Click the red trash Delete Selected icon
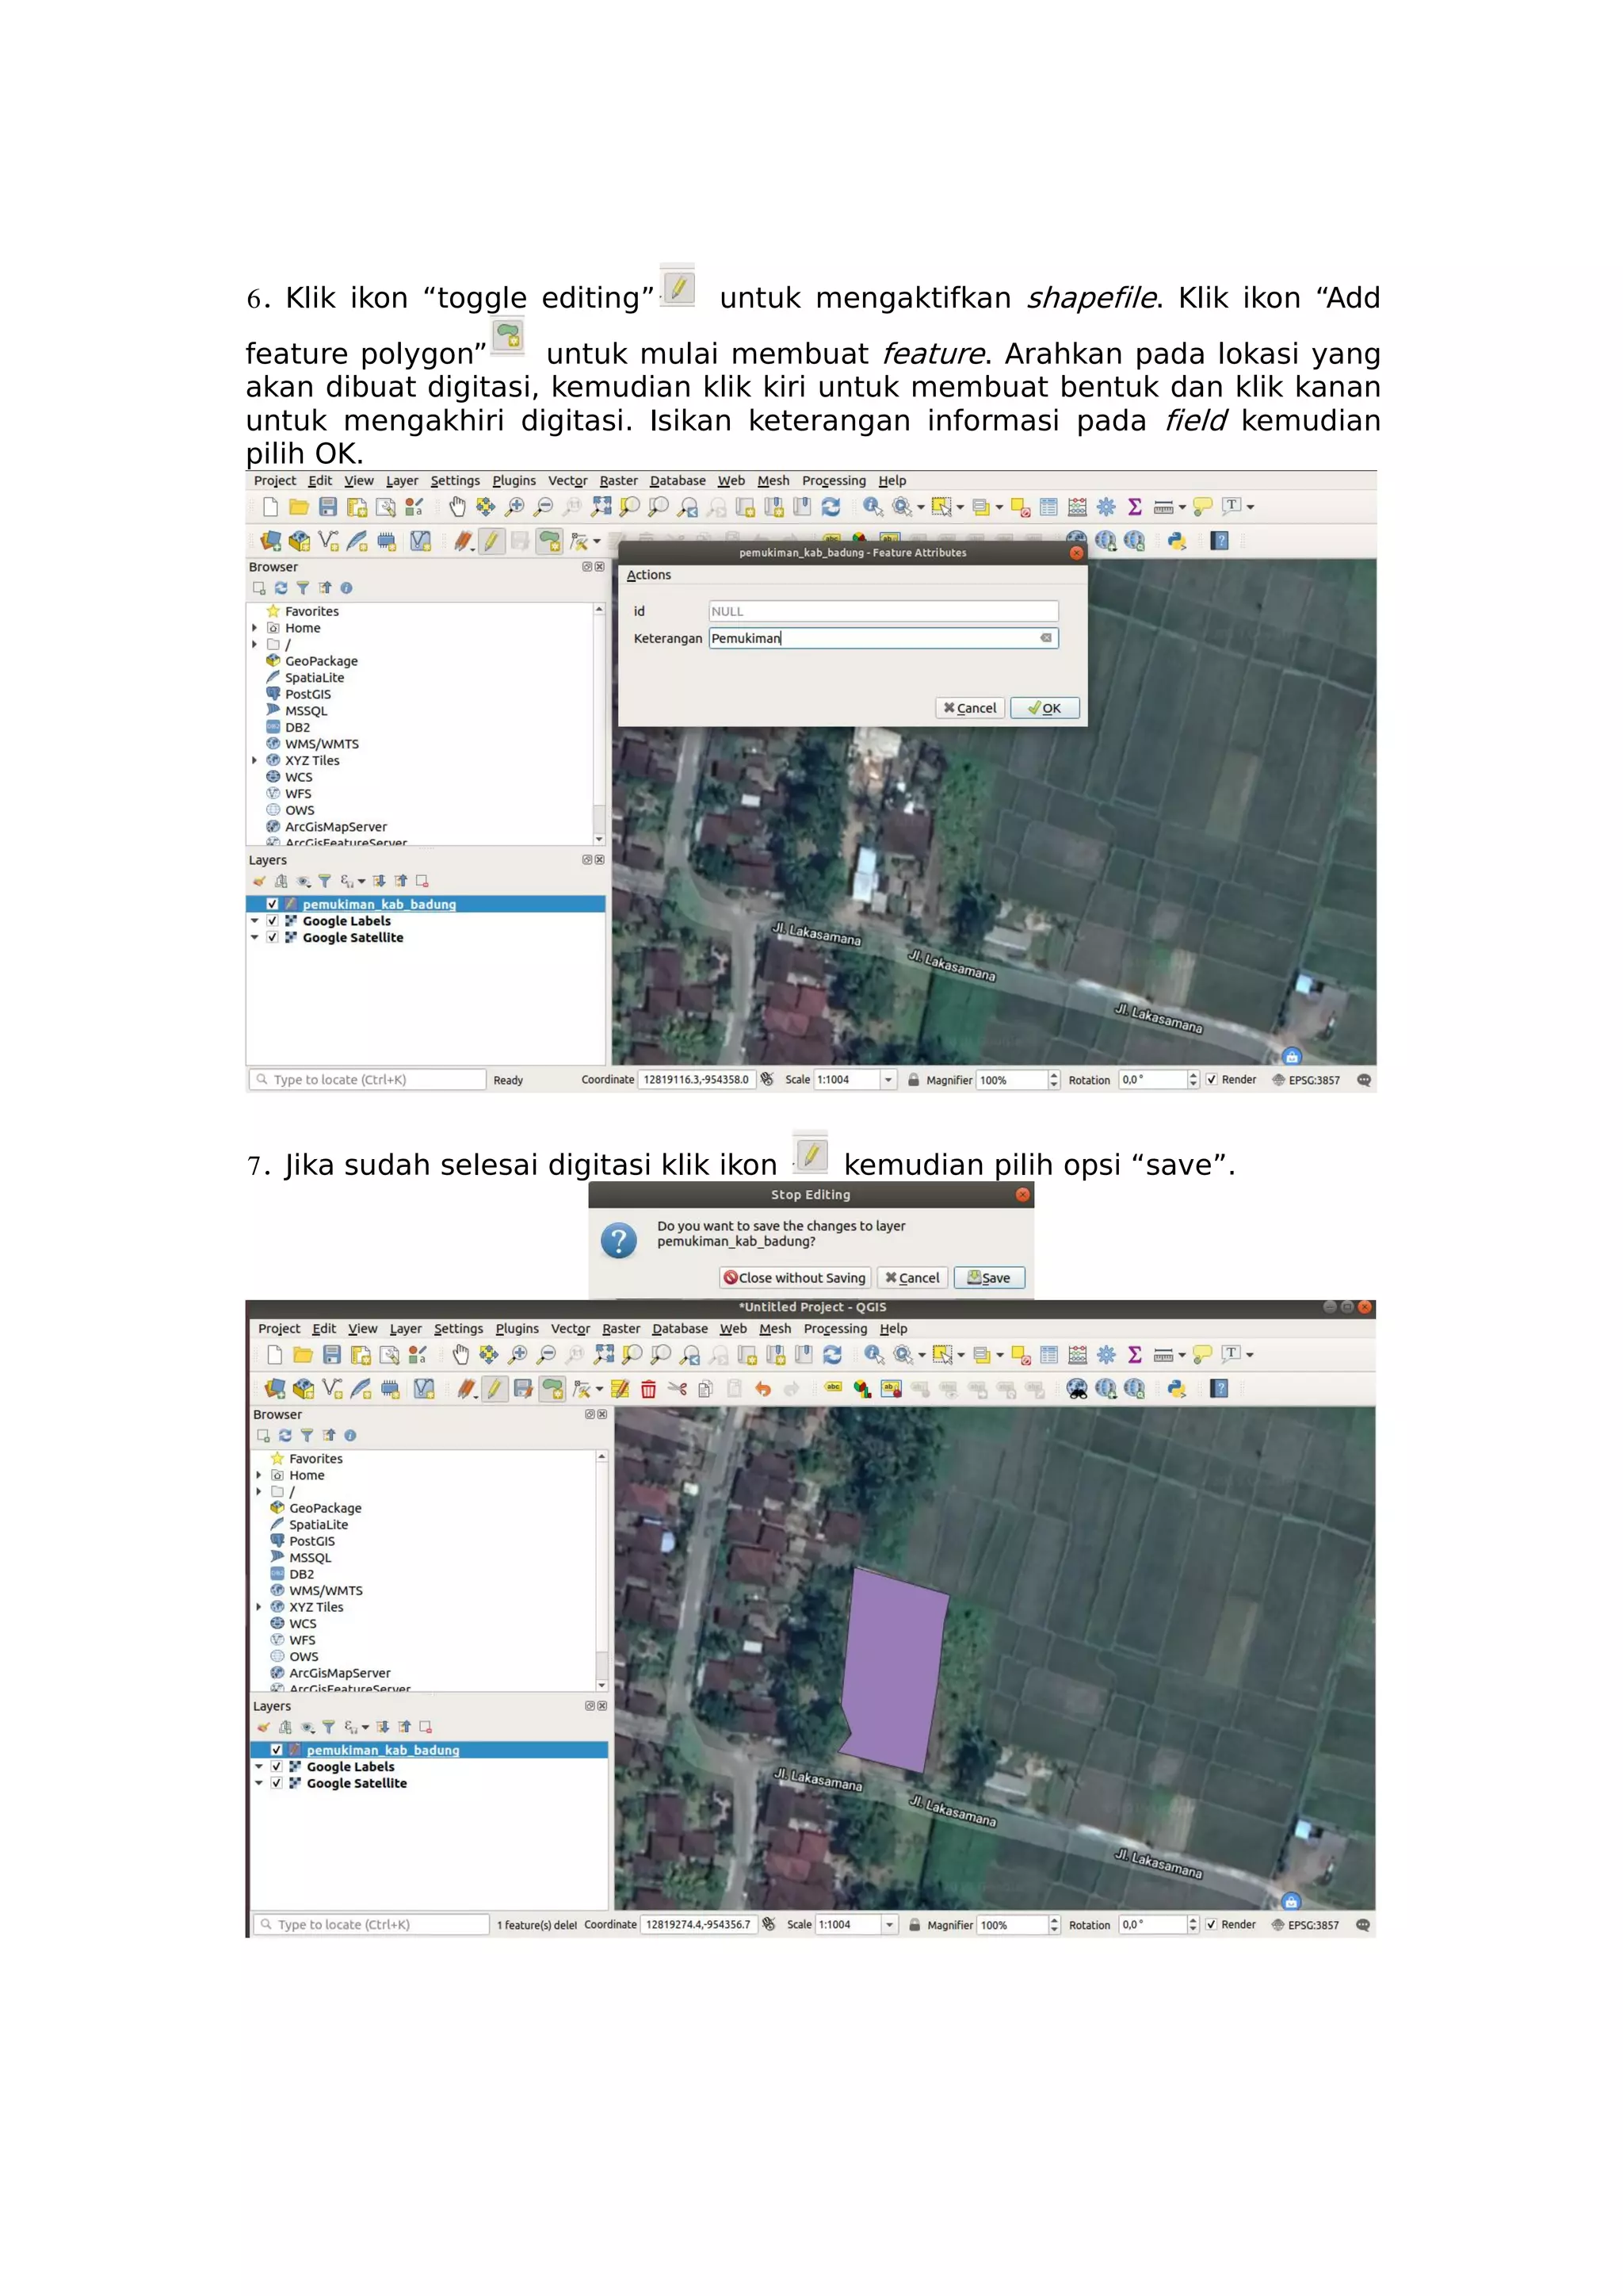The image size is (1623, 2296). pos(648,1389)
